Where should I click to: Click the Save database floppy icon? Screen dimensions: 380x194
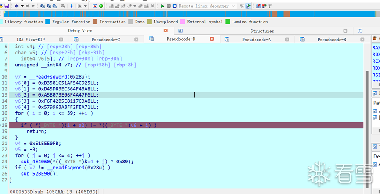coord(7,6)
